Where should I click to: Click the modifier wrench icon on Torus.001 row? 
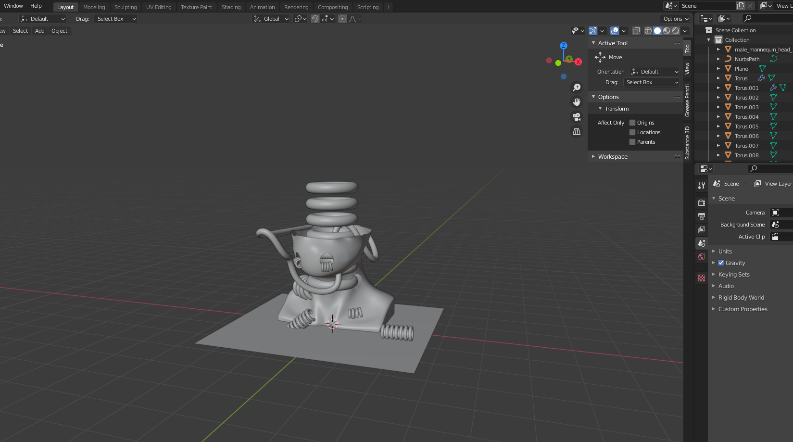(x=773, y=88)
